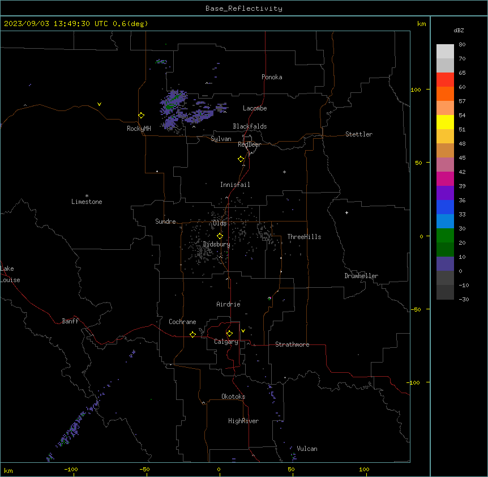Screen dimensions: 488x477
Task: Click the green 30 dBZ legend swatch
Action: [x=445, y=236]
